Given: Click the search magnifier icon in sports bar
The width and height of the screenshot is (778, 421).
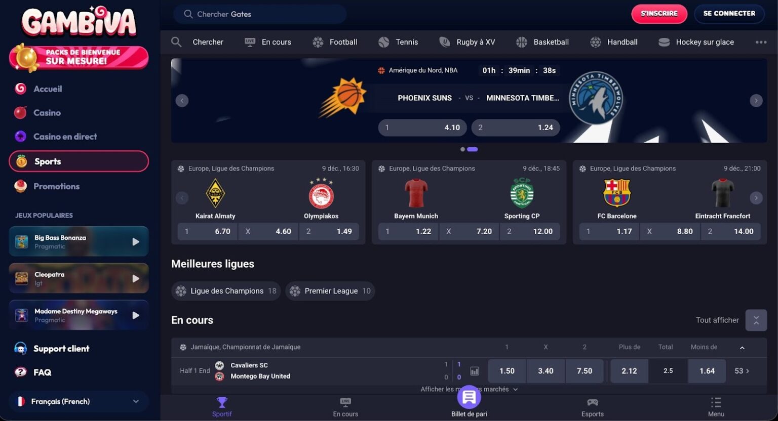Looking at the screenshot, I should pos(176,42).
